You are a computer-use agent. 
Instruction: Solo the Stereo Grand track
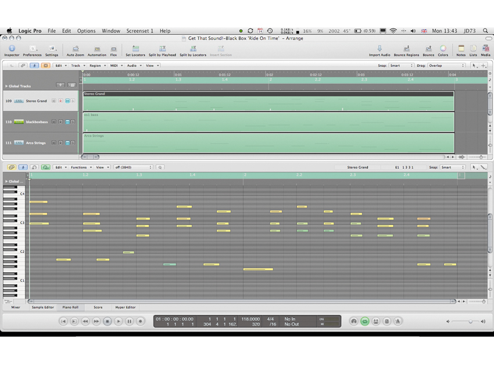coord(73,101)
